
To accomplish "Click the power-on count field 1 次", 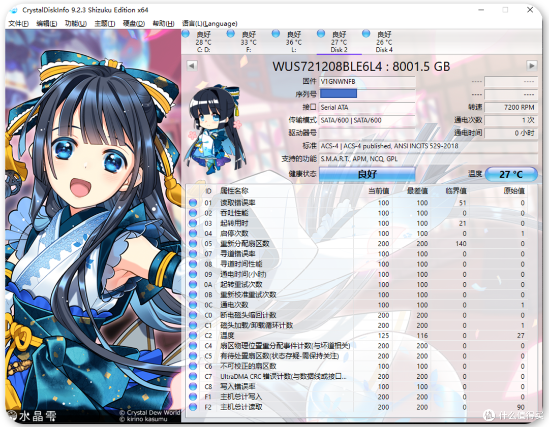I will point(511,120).
